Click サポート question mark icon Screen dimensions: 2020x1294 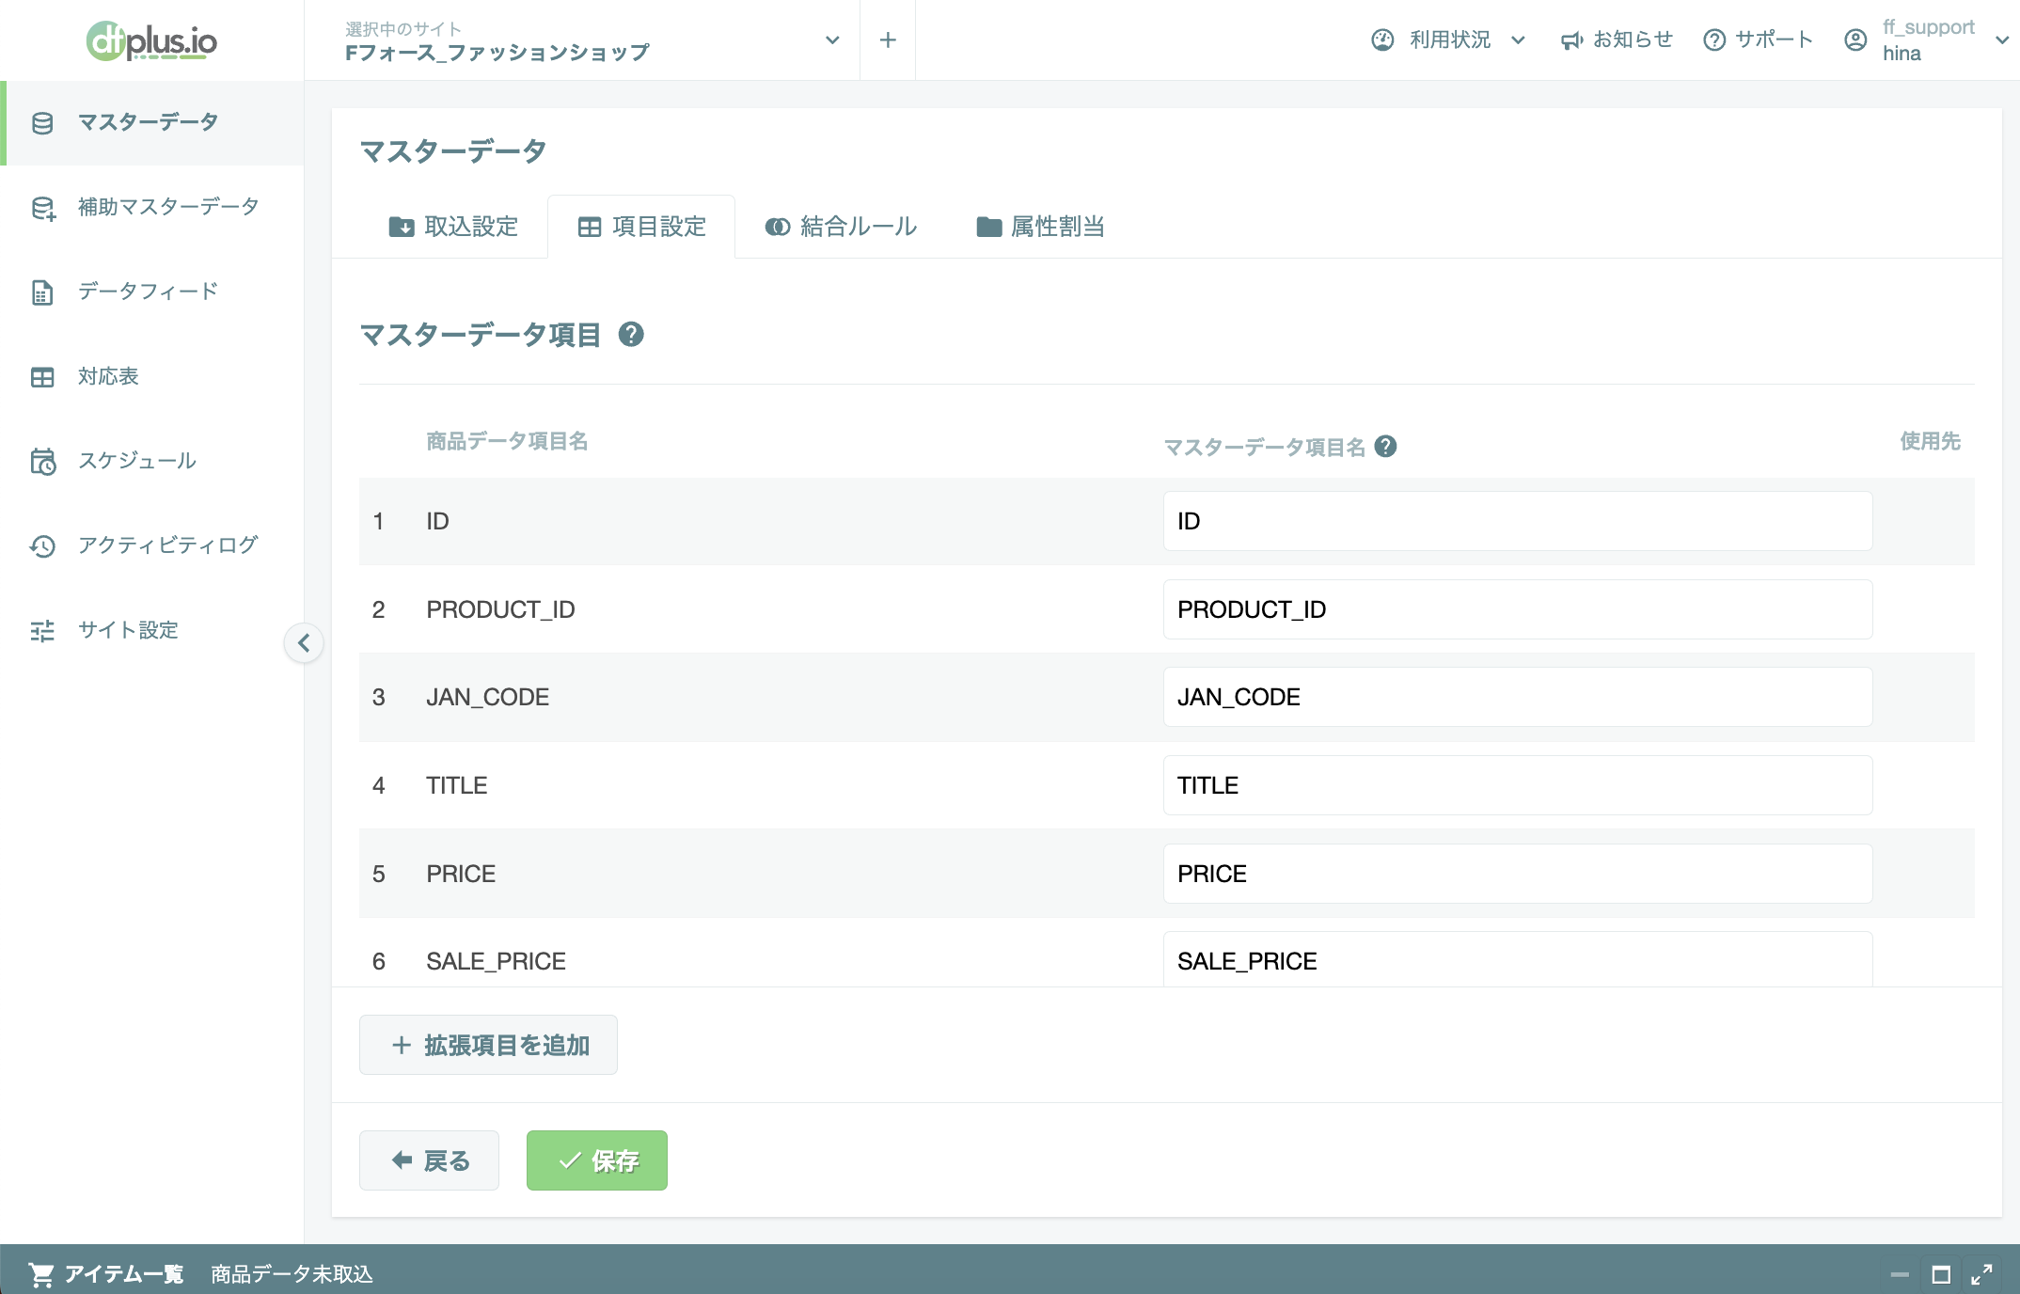pyautogui.click(x=1714, y=39)
